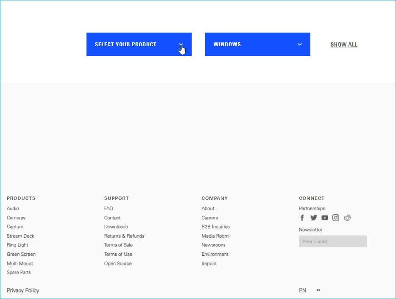Screen dimensions: 396x299
Task: View the Terms of Sale
Action: pos(118,245)
